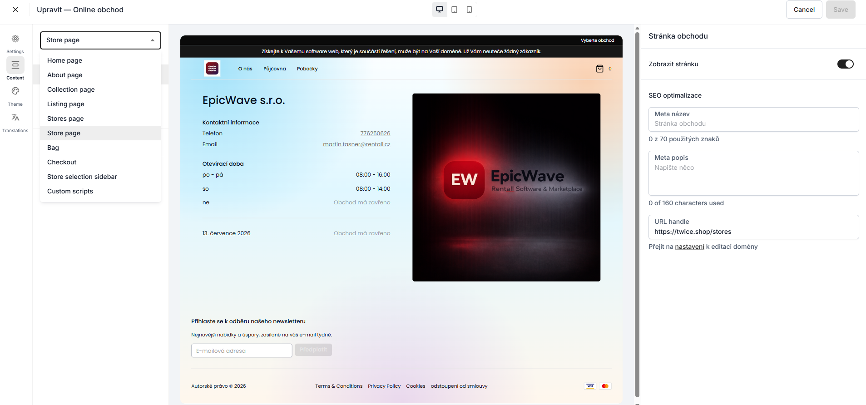Click the Předplatit subscribe button
Viewport: 866px width, 405px height.
313,350
